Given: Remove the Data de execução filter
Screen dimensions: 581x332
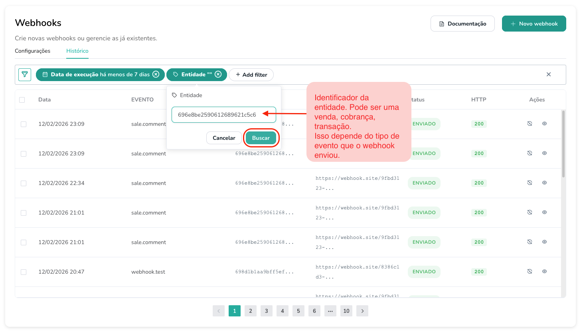Looking at the screenshot, I should pyautogui.click(x=156, y=75).
